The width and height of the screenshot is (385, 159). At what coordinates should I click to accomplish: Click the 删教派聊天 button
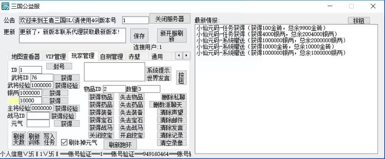pyautogui.click(x=168, y=105)
